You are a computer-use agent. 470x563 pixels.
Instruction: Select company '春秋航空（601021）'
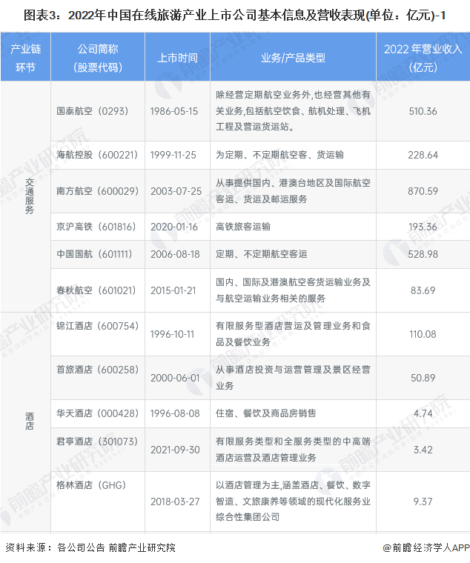pyautogui.click(x=96, y=290)
